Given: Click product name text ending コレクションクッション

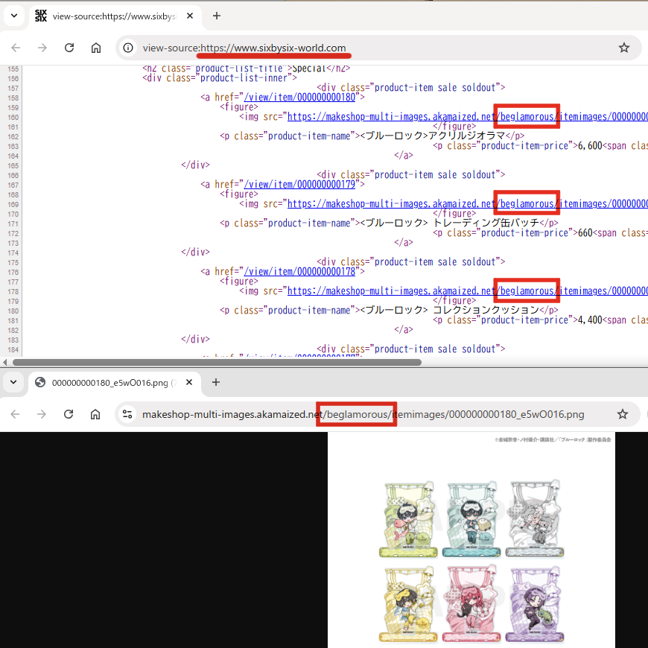Looking at the screenshot, I should click(x=450, y=311).
